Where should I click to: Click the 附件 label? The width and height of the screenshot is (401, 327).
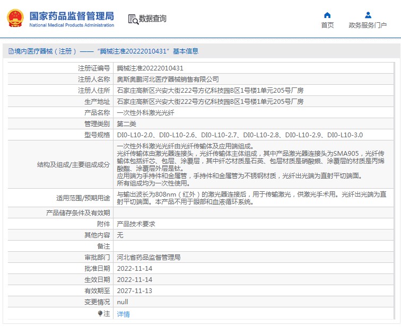coord(103,224)
